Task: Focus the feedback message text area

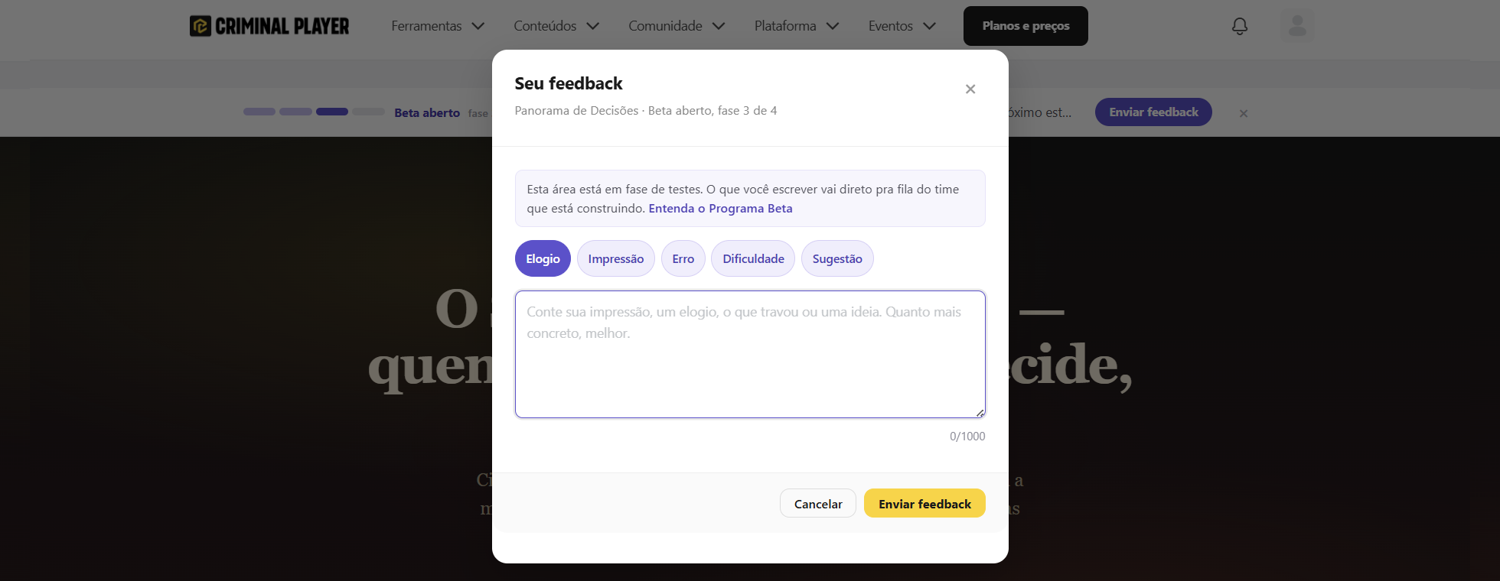Action: [750, 354]
